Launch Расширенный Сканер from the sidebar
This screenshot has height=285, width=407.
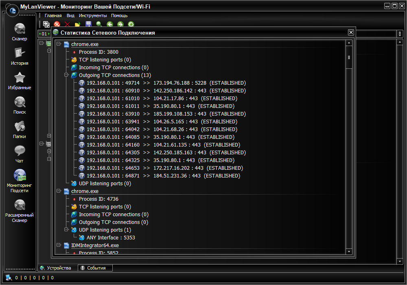[x=20, y=211]
